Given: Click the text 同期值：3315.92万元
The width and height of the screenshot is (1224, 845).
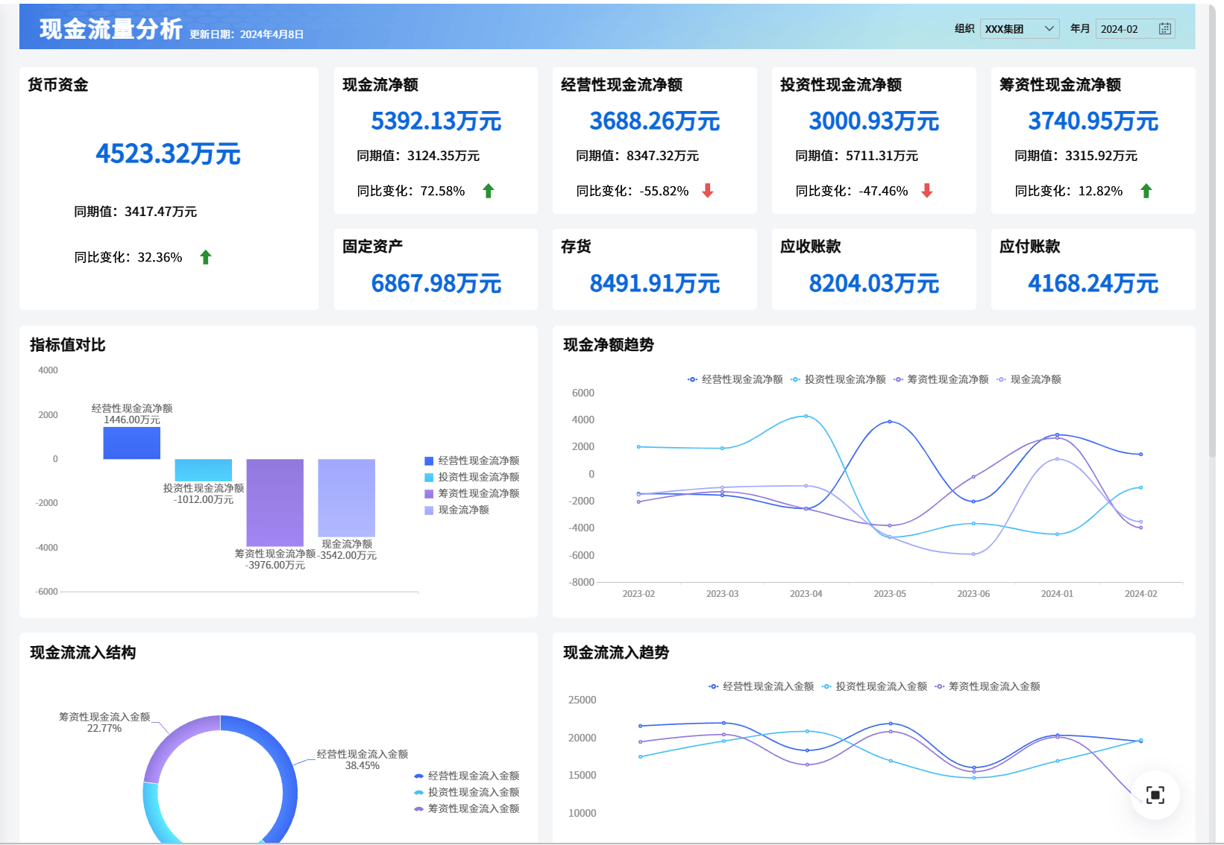Looking at the screenshot, I should click(x=1076, y=156).
